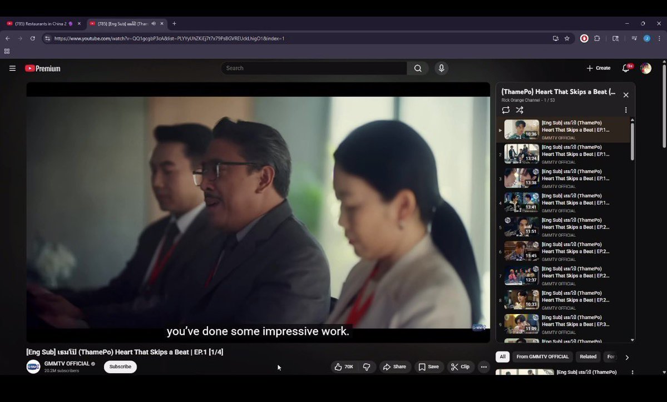Start voice search with microphone
This screenshot has width=667, height=402.
[x=441, y=68]
